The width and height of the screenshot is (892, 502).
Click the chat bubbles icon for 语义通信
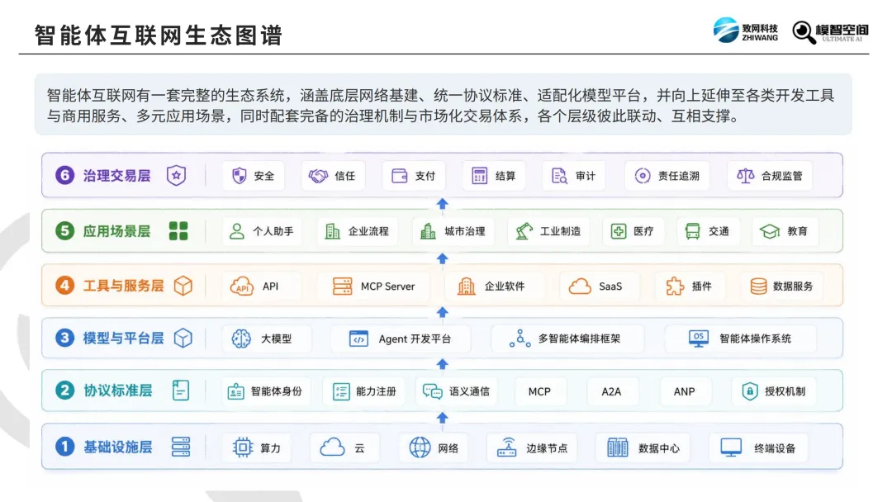click(432, 391)
